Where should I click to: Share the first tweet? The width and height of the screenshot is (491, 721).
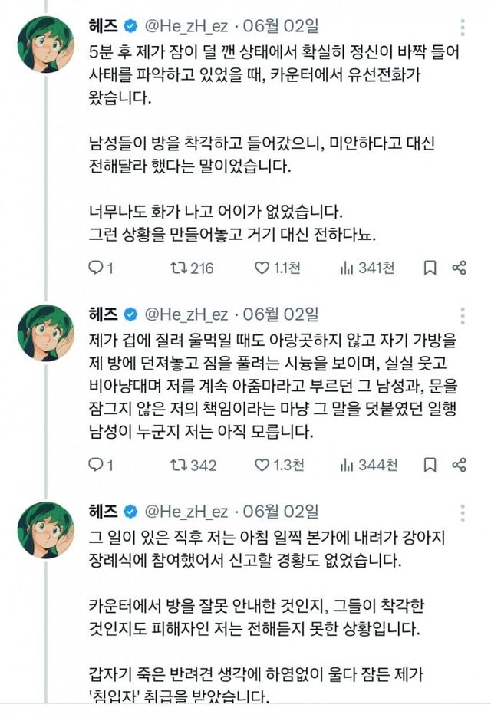[460, 268]
